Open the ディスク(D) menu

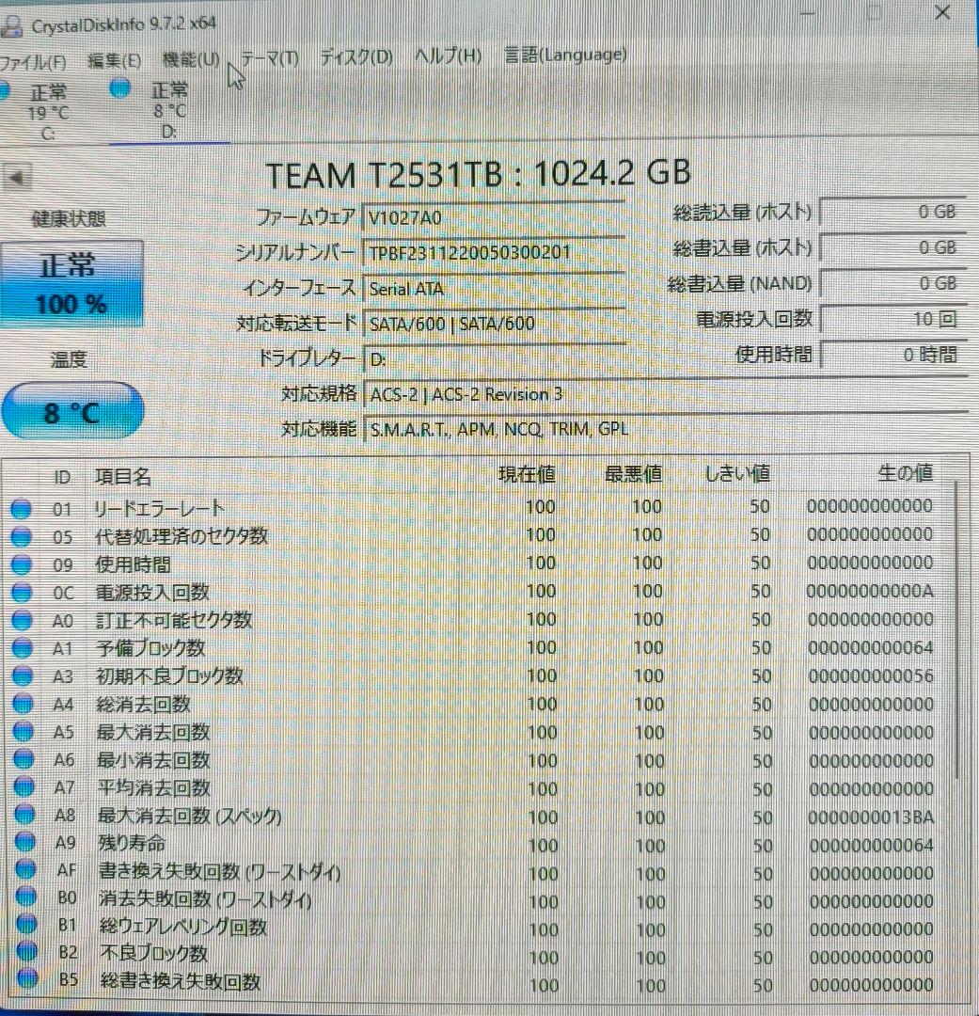click(x=354, y=56)
